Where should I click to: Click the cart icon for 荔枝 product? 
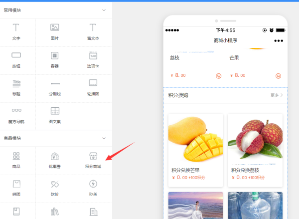(x=219, y=76)
